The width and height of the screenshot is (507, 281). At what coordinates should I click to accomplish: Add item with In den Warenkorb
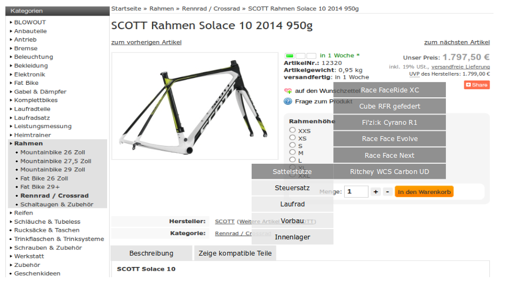[424, 192]
